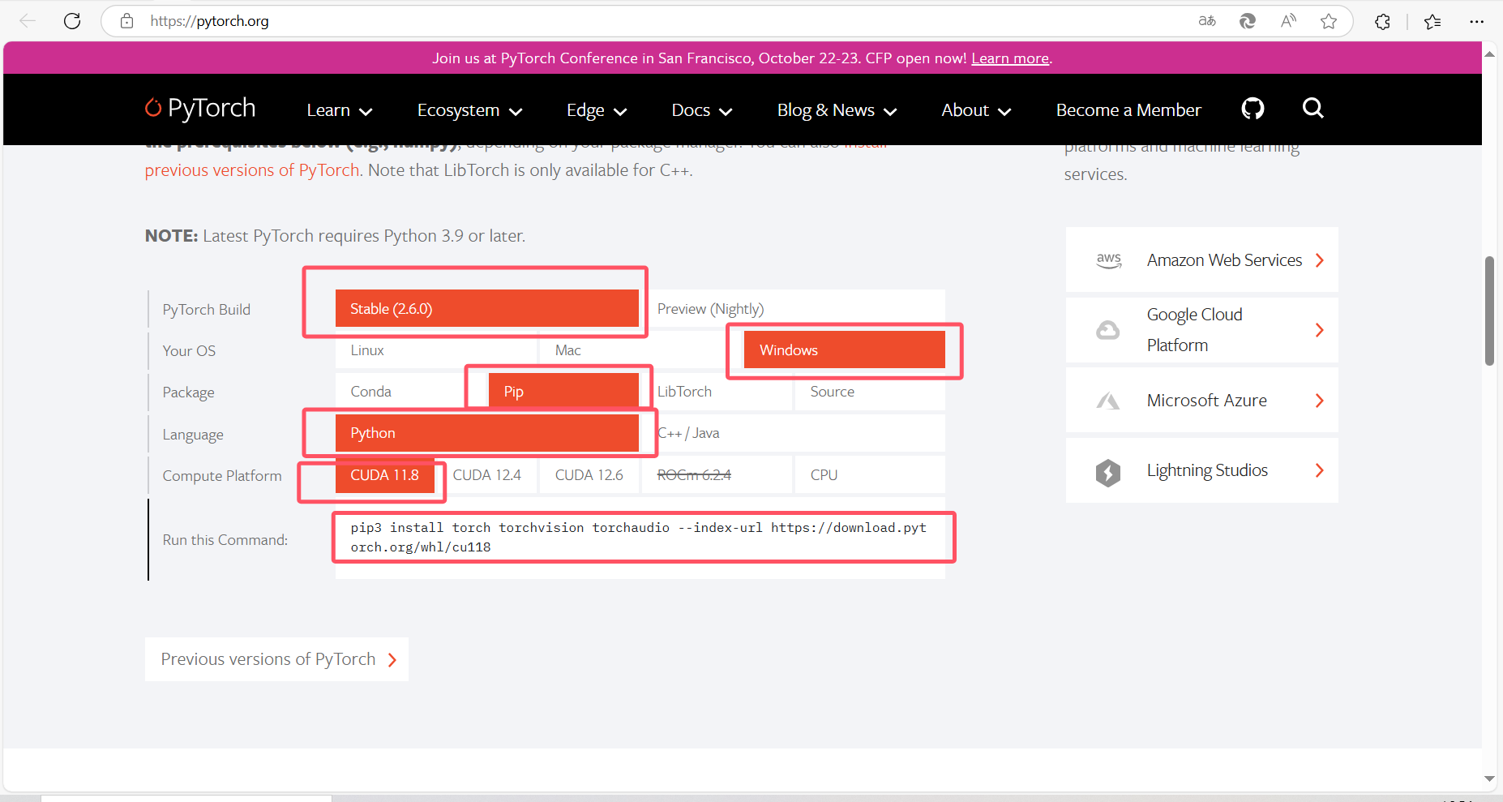Click the Google Cloud logo icon
Image resolution: width=1503 pixels, height=802 pixels.
(1108, 330)
